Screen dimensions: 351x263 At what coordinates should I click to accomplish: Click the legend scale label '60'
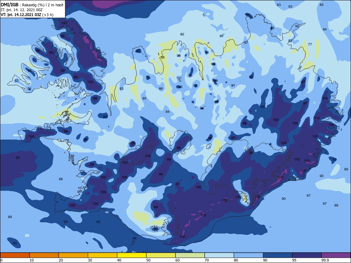(178, 260)
